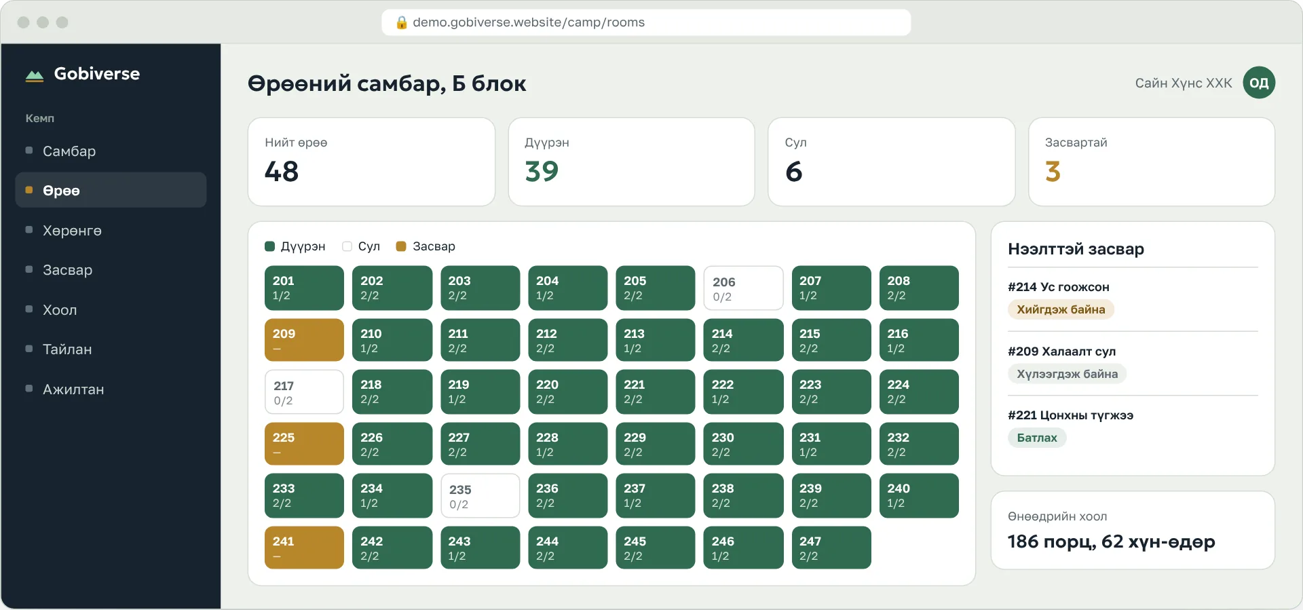
Task: Click the Сул legend box
Action: tap(347, 246)
